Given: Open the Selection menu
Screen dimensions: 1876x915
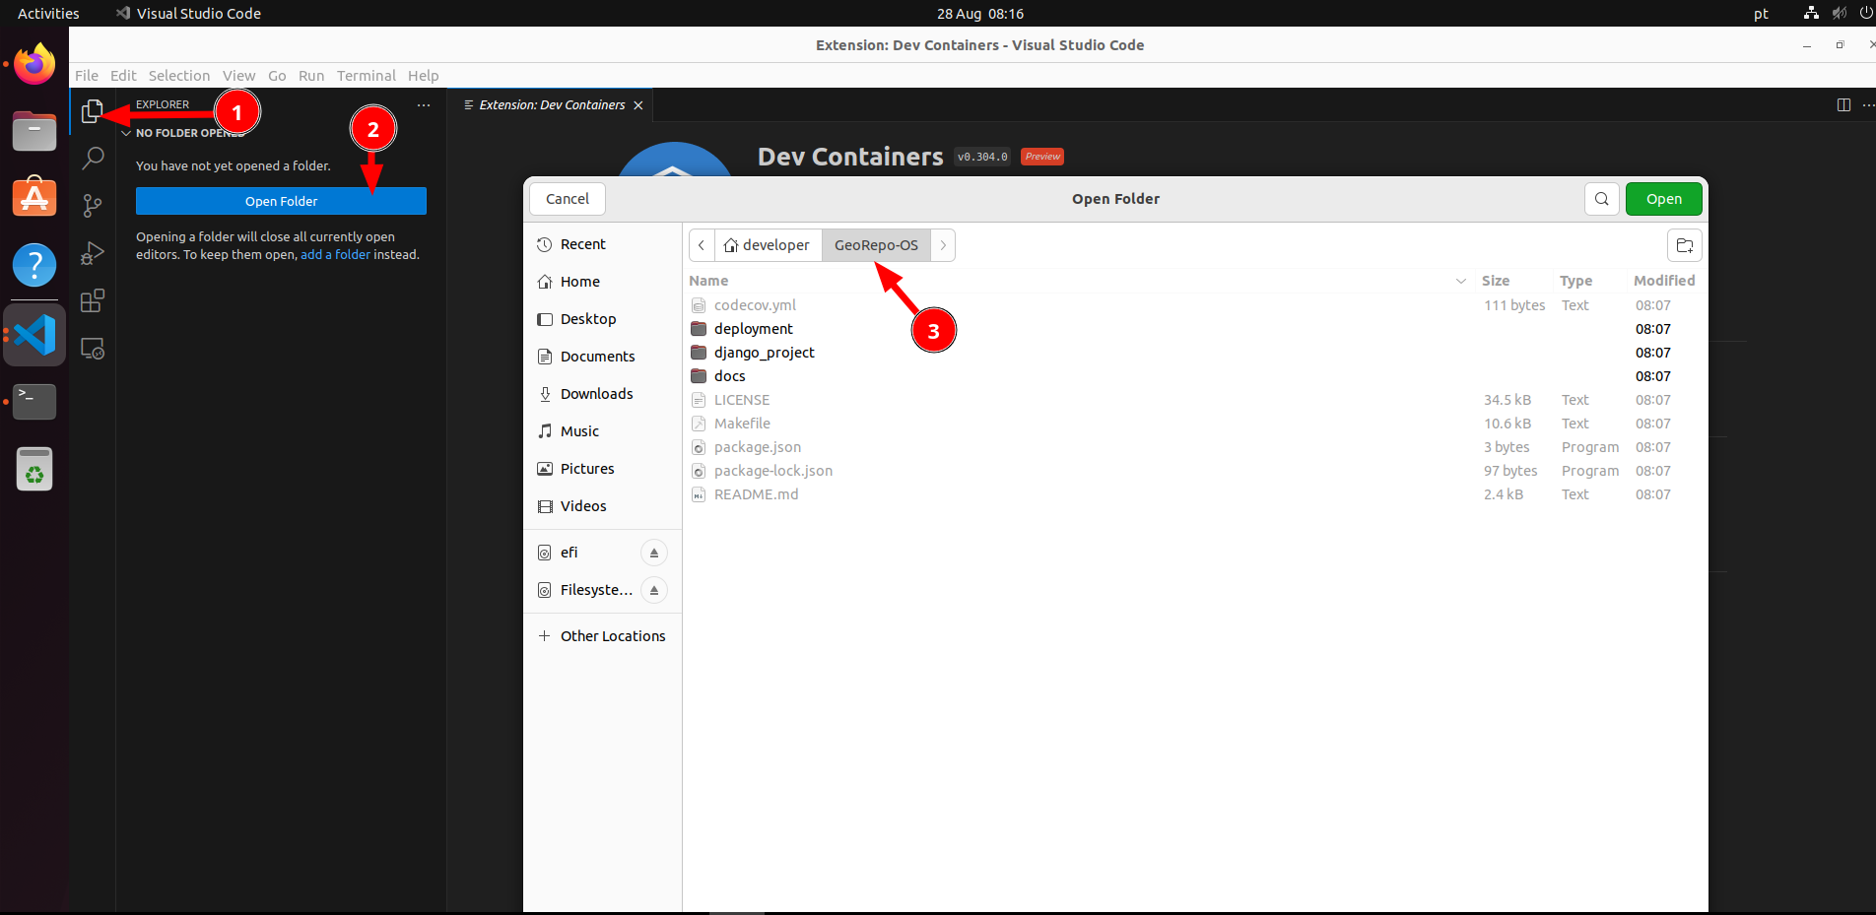Looking at the screenshot, I should pyautogui.click(x=179, y=76).
